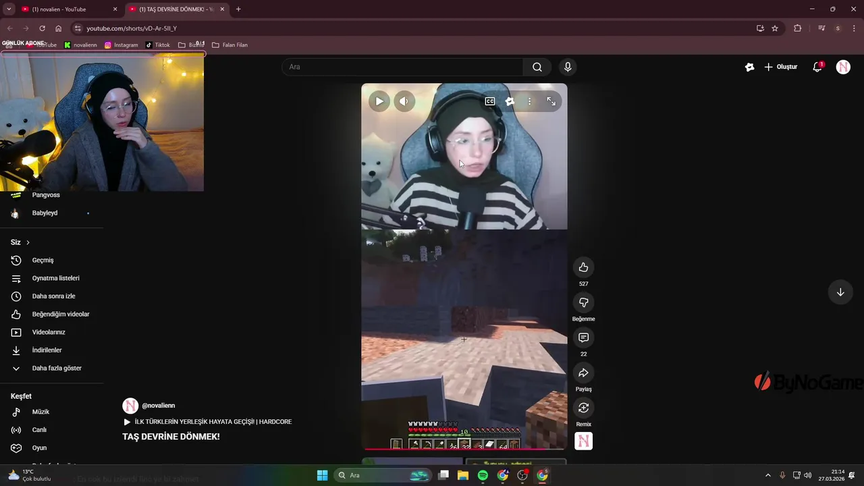The image size is (864, 486).
Task: Open the Short's three-dot more menu
Action: (529, 101)
